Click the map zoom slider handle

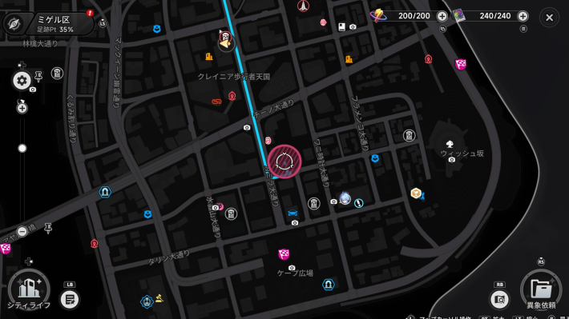pyautogui.click(x=22, y=148)
